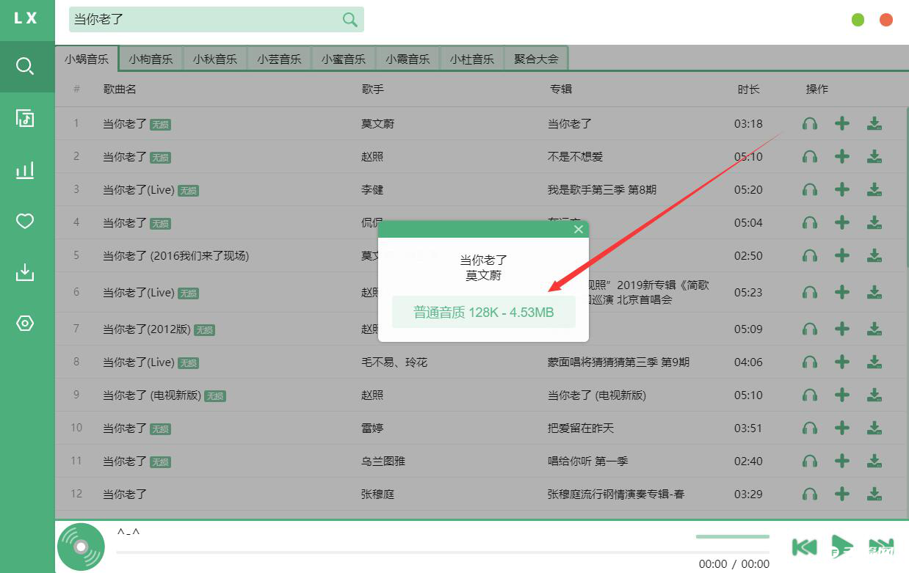This screenshot has width=909, height=573.
Task: Open the song list panel from sidebar
Action: coord(26,118)
